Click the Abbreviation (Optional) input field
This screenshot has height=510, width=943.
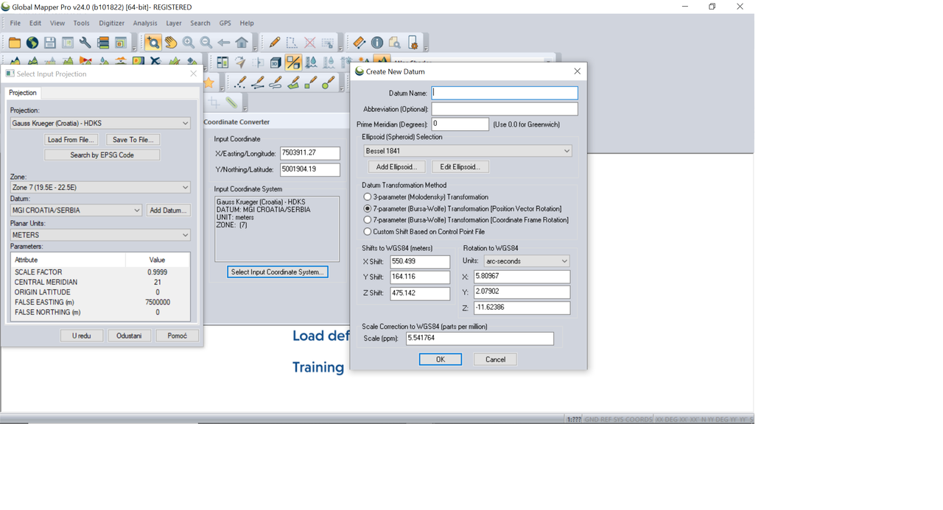[505, 109]
